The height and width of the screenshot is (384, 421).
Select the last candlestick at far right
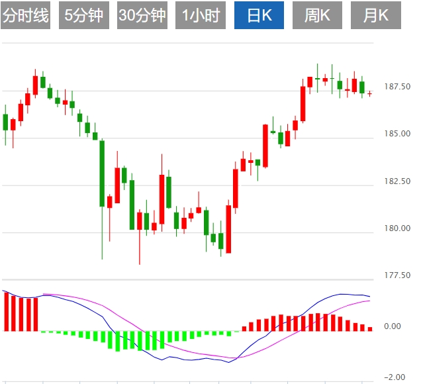[x=369, y=93]
